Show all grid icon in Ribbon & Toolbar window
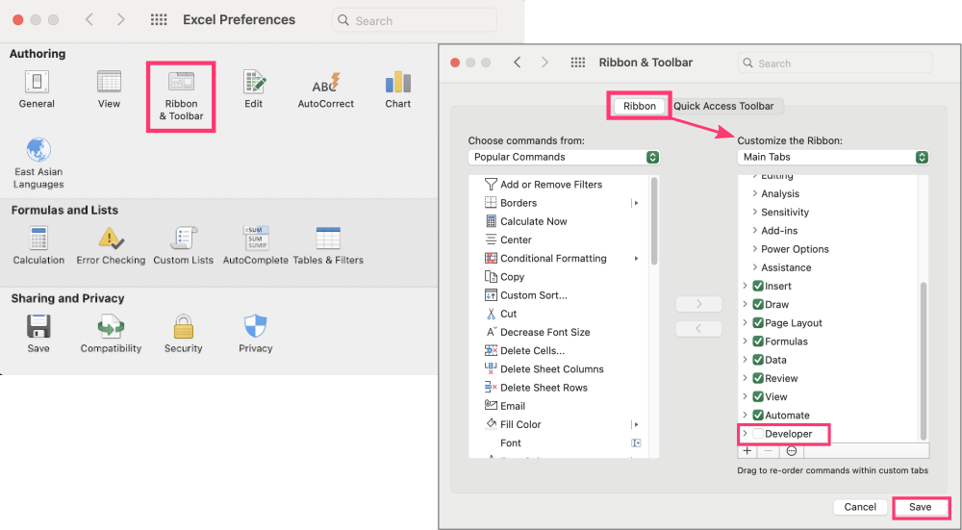Image resolution: width=962 pixels, height=530 pixels. [x=578, y=63]
